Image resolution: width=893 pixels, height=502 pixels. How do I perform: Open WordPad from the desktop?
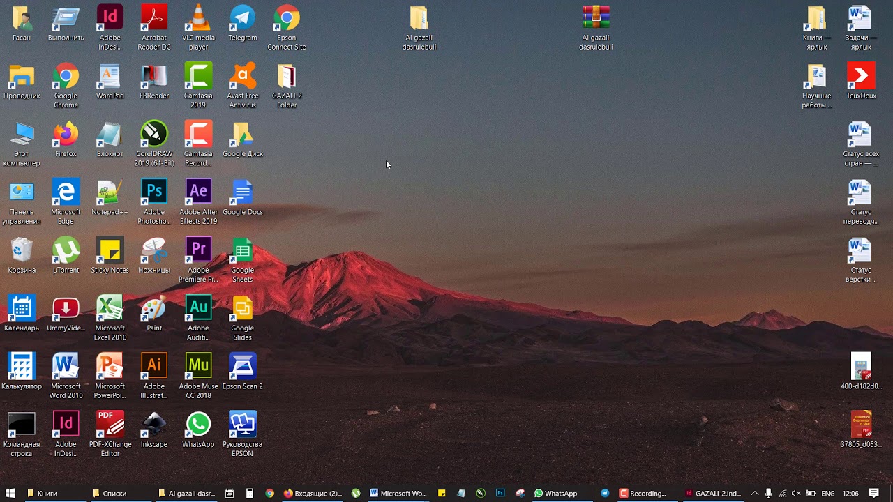tap(110, 82)
